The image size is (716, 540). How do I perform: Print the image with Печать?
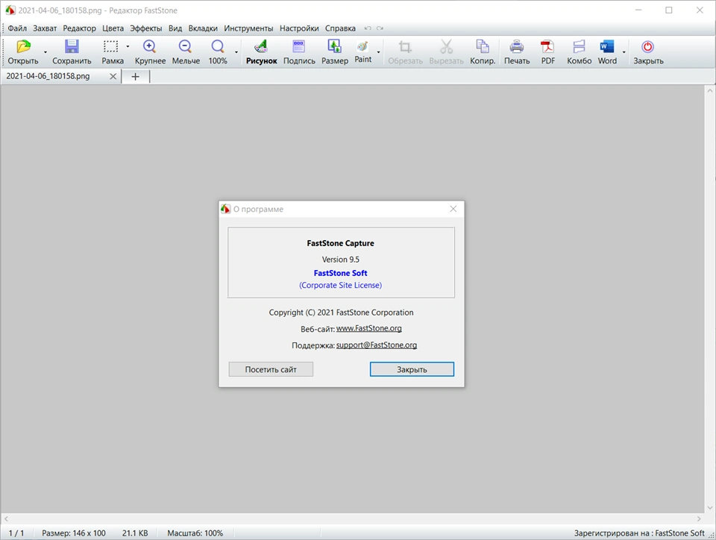[x=517, y=52]
